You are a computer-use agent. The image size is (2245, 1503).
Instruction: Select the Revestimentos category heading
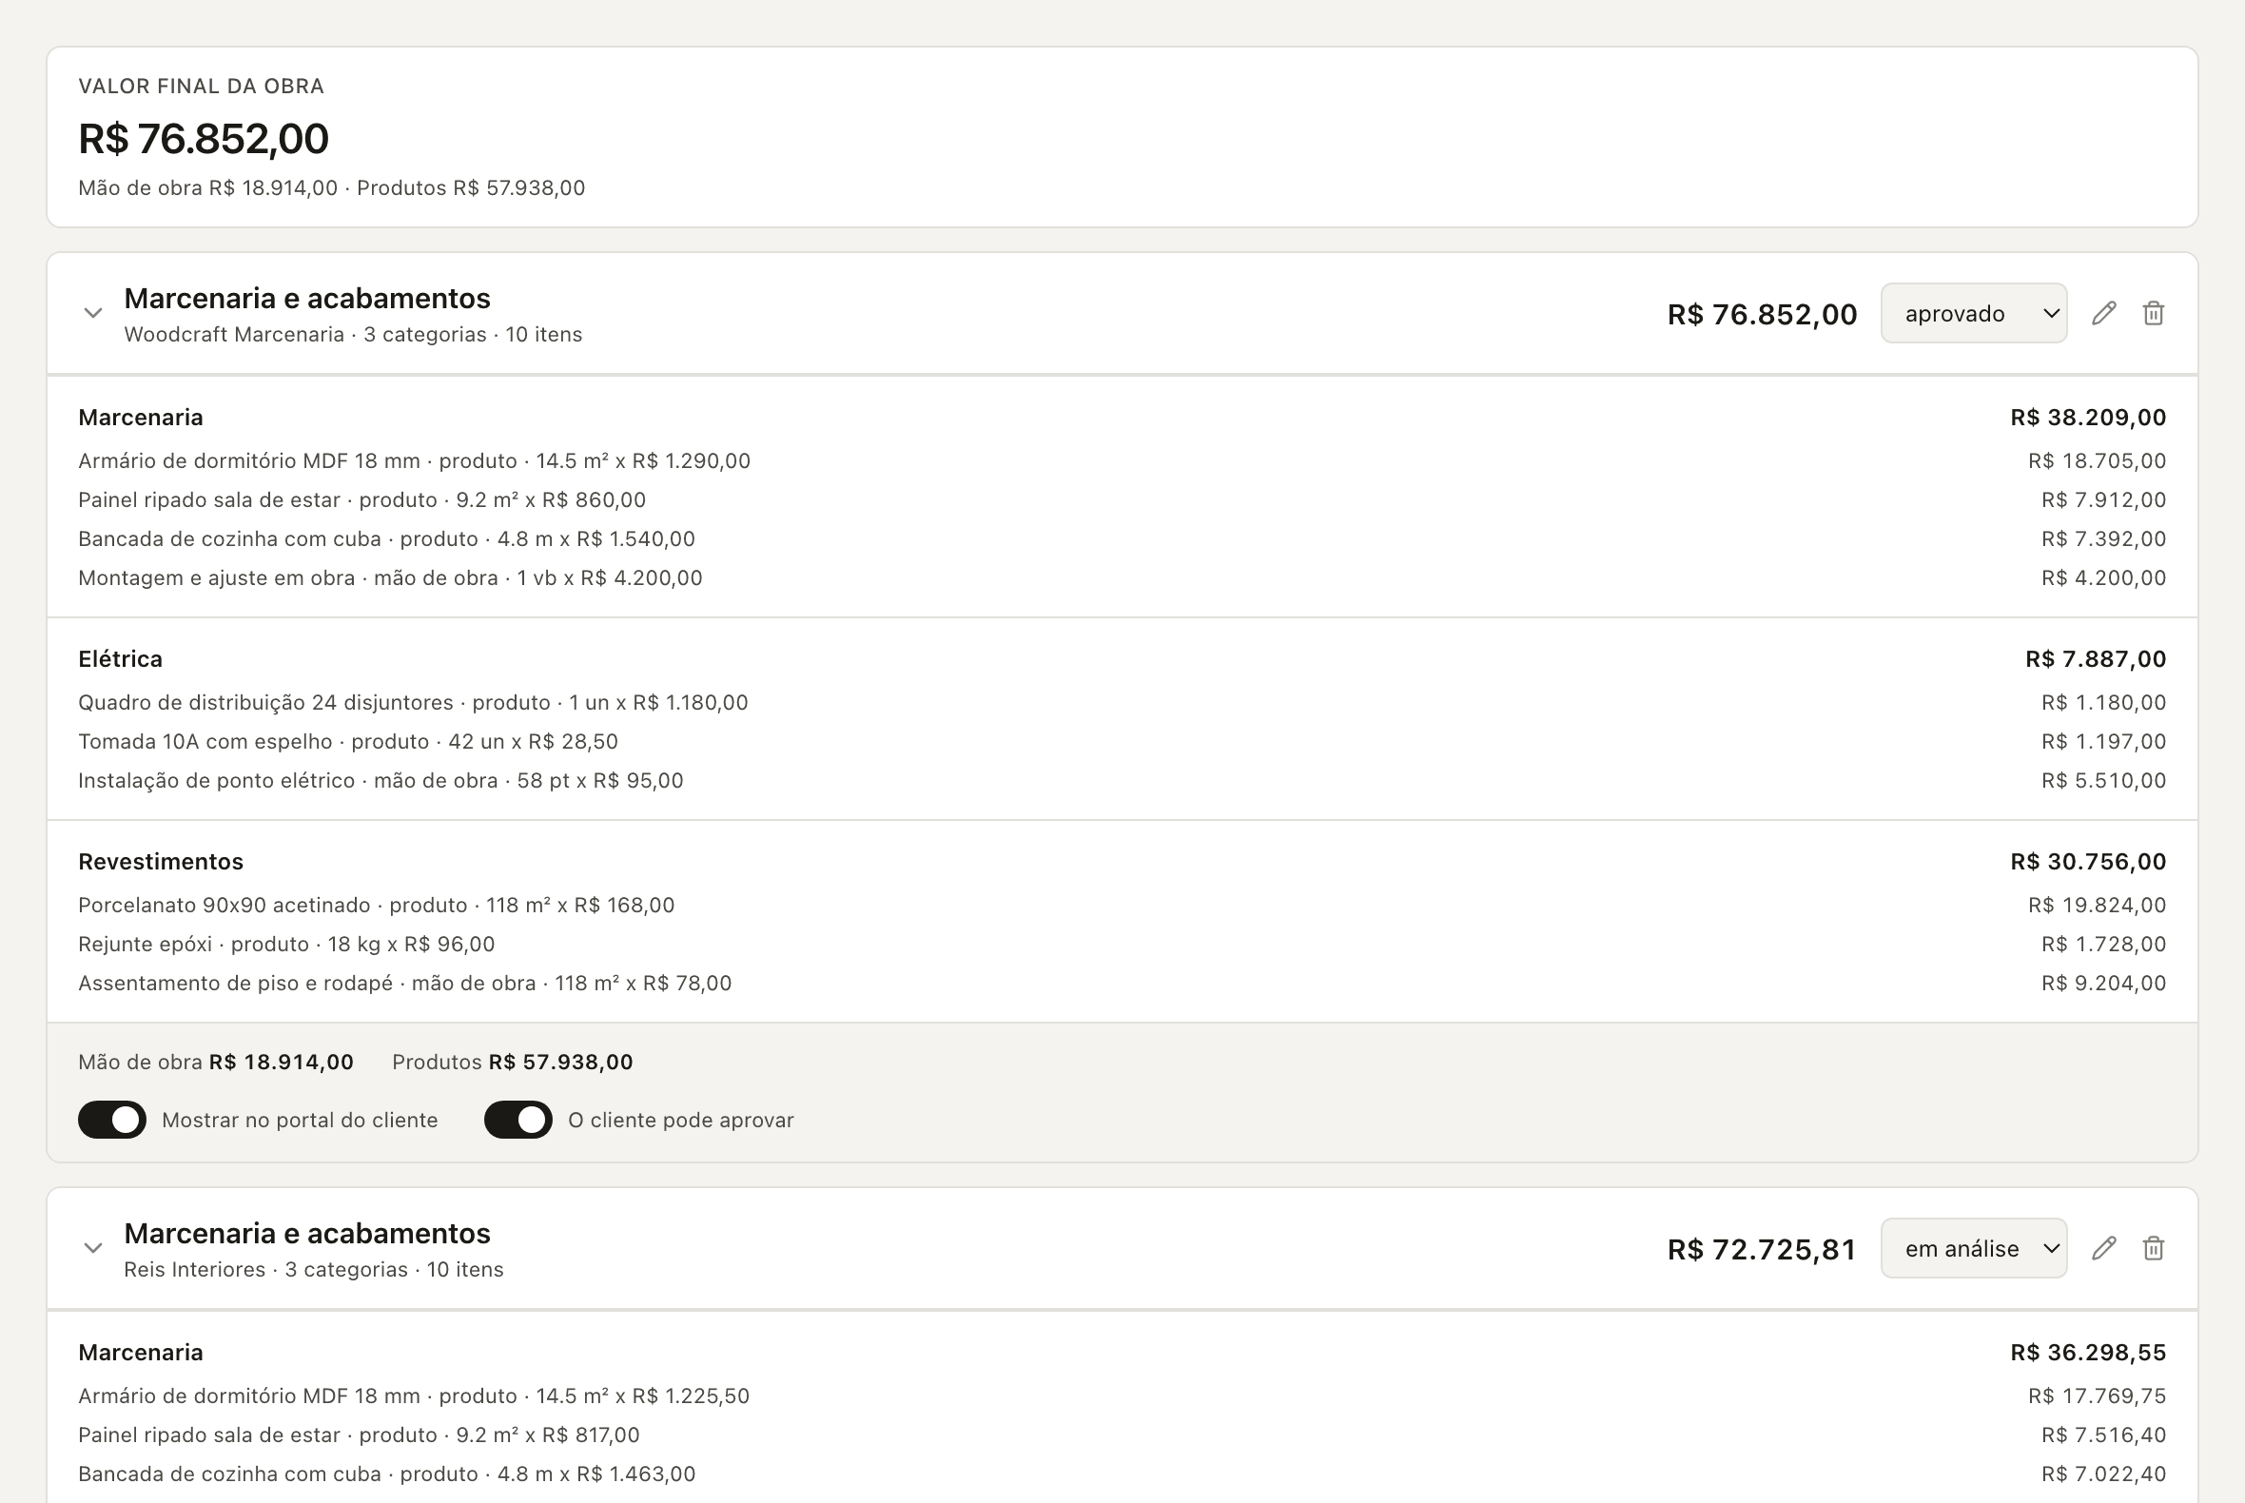[161, 861]
